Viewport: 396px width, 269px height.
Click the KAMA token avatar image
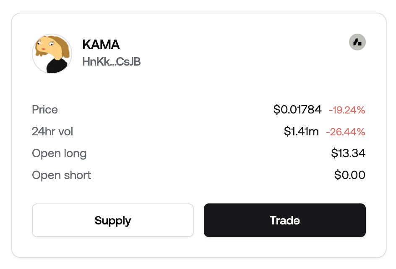pyautogui.click(x=52, y=54)
